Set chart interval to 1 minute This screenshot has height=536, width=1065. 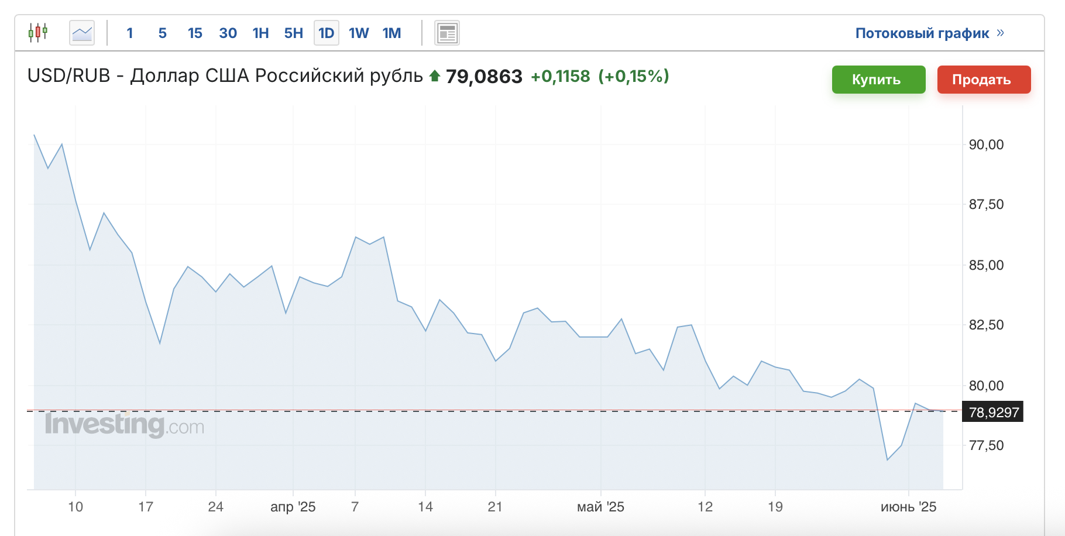[x=130, y=33]
